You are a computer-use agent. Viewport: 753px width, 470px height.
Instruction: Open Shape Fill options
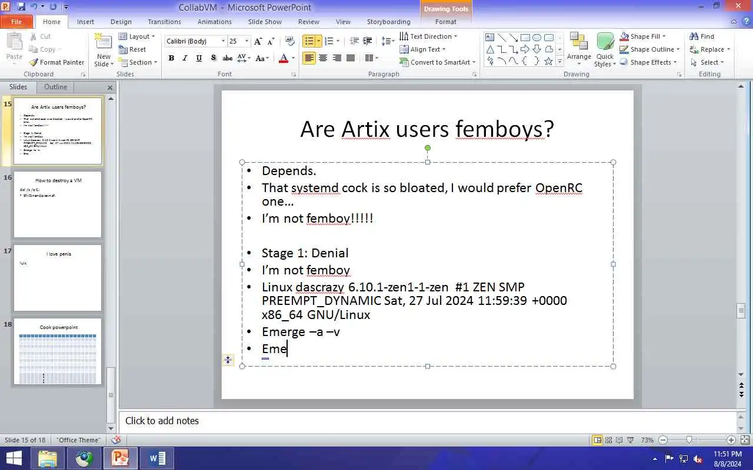click(643, 36)
